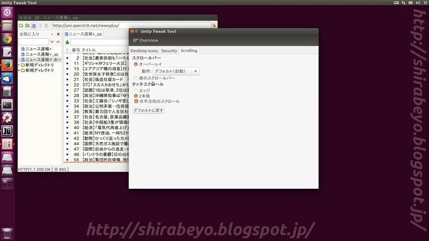Click JD URL address field
The image size is (429, 241).
[x=131, y=25]
